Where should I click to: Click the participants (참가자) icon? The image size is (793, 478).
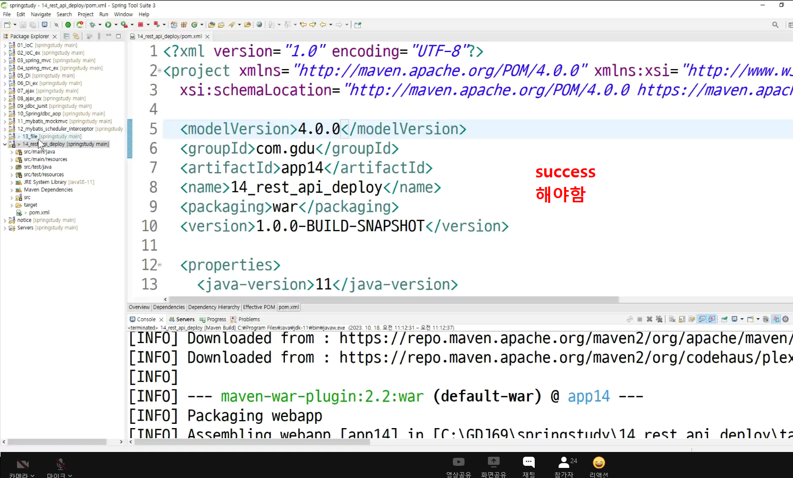pyautogui.click(x=564, y=462)
